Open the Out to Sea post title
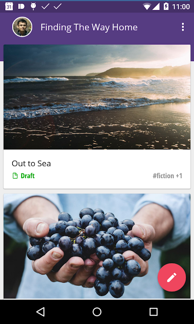The image size is (194, 324). [x=31, y=164]
